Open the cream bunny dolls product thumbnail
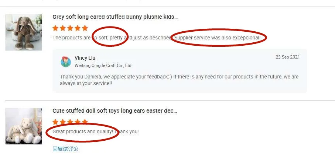 tap(24, 126)
